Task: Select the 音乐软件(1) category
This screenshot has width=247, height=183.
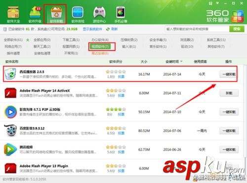Action: 158,46
